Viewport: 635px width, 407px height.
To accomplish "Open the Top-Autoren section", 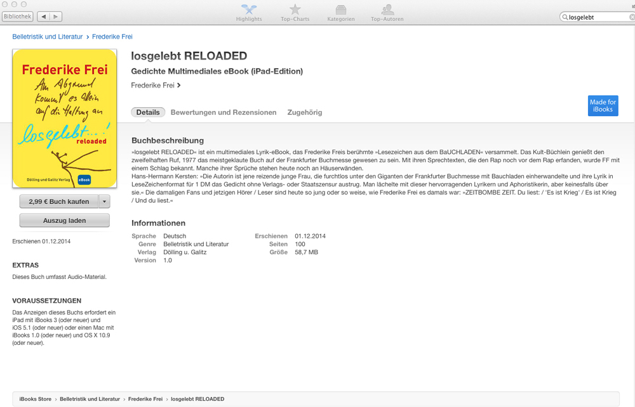I will [387, 13].
